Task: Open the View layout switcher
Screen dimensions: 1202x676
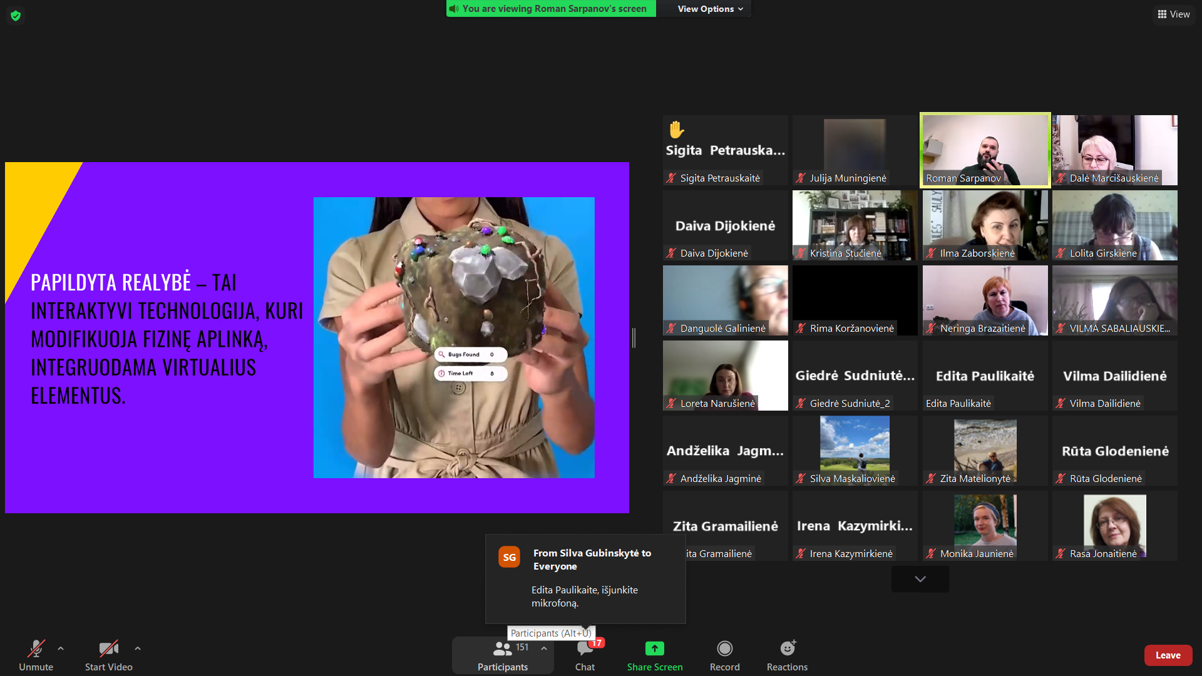Action: 1174,14
